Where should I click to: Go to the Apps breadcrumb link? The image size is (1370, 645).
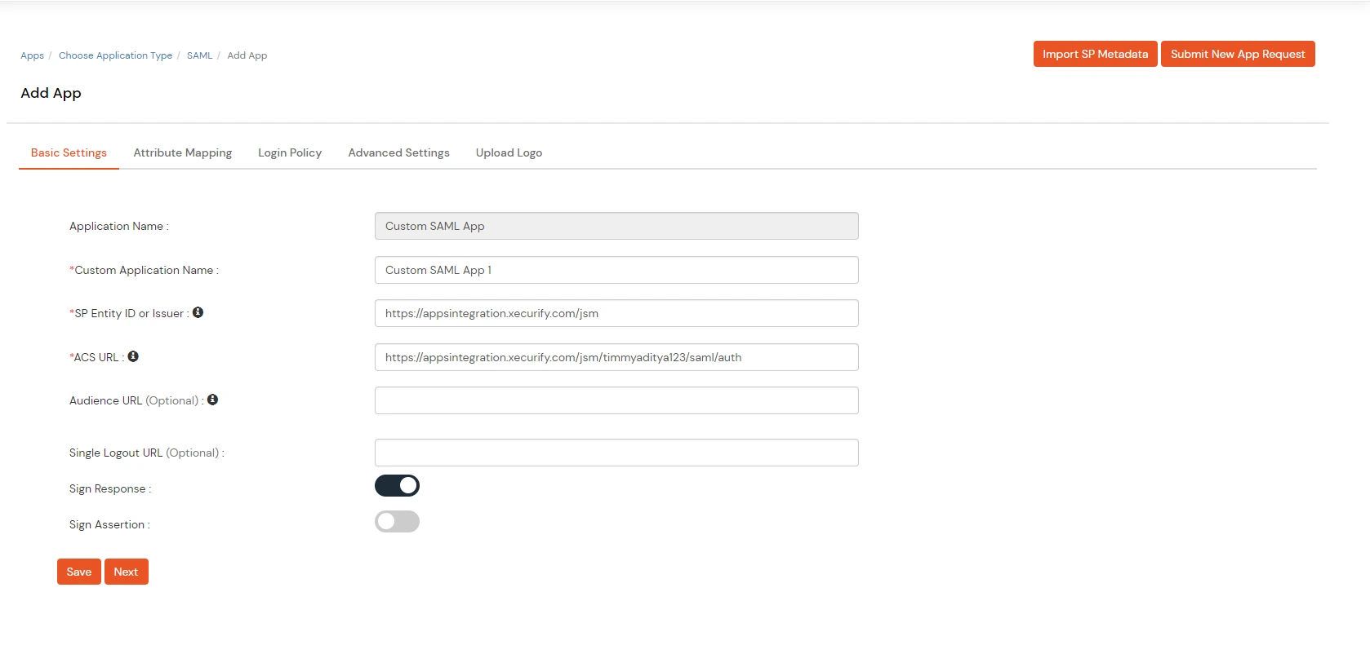(x=32, y=55)
